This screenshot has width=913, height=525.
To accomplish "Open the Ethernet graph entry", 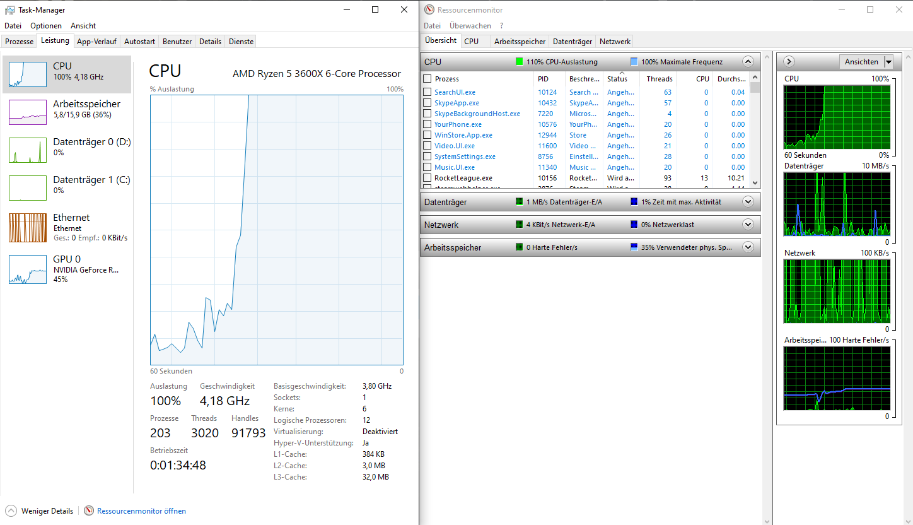I will [x=27, y=228].
